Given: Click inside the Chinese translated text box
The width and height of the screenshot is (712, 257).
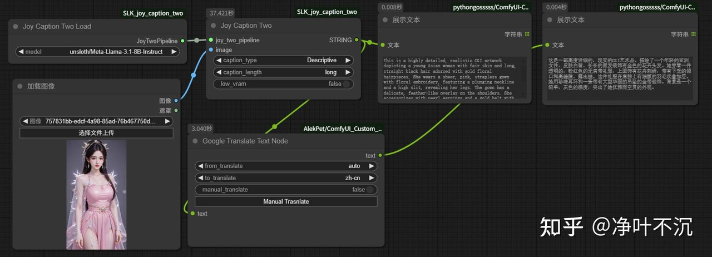Looking at the screenshot, I should coord(620,78).
